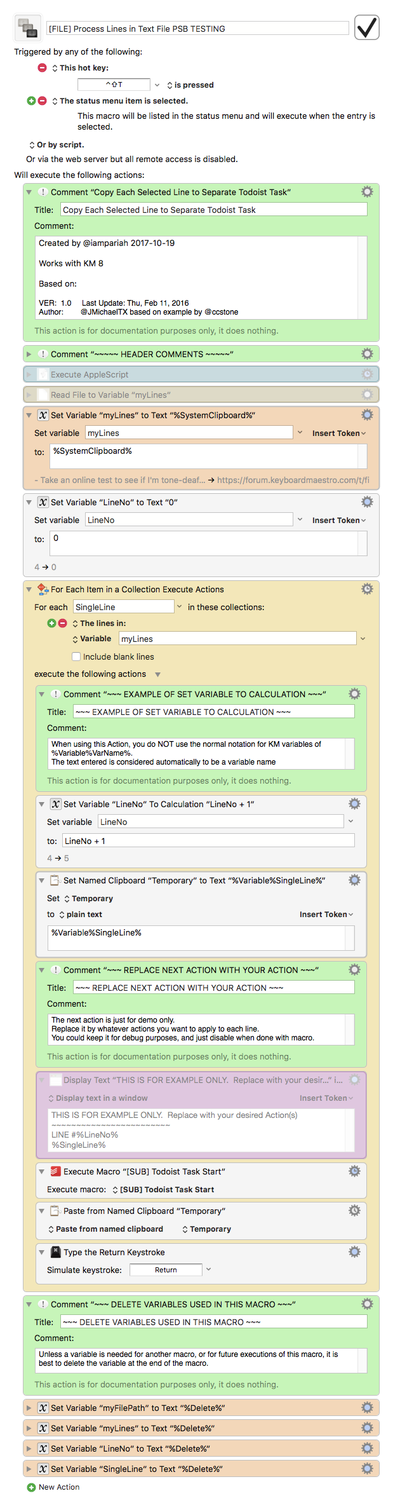Click New Action plus button
This screenshot has width=393, height=1505.
[31, 1487]
